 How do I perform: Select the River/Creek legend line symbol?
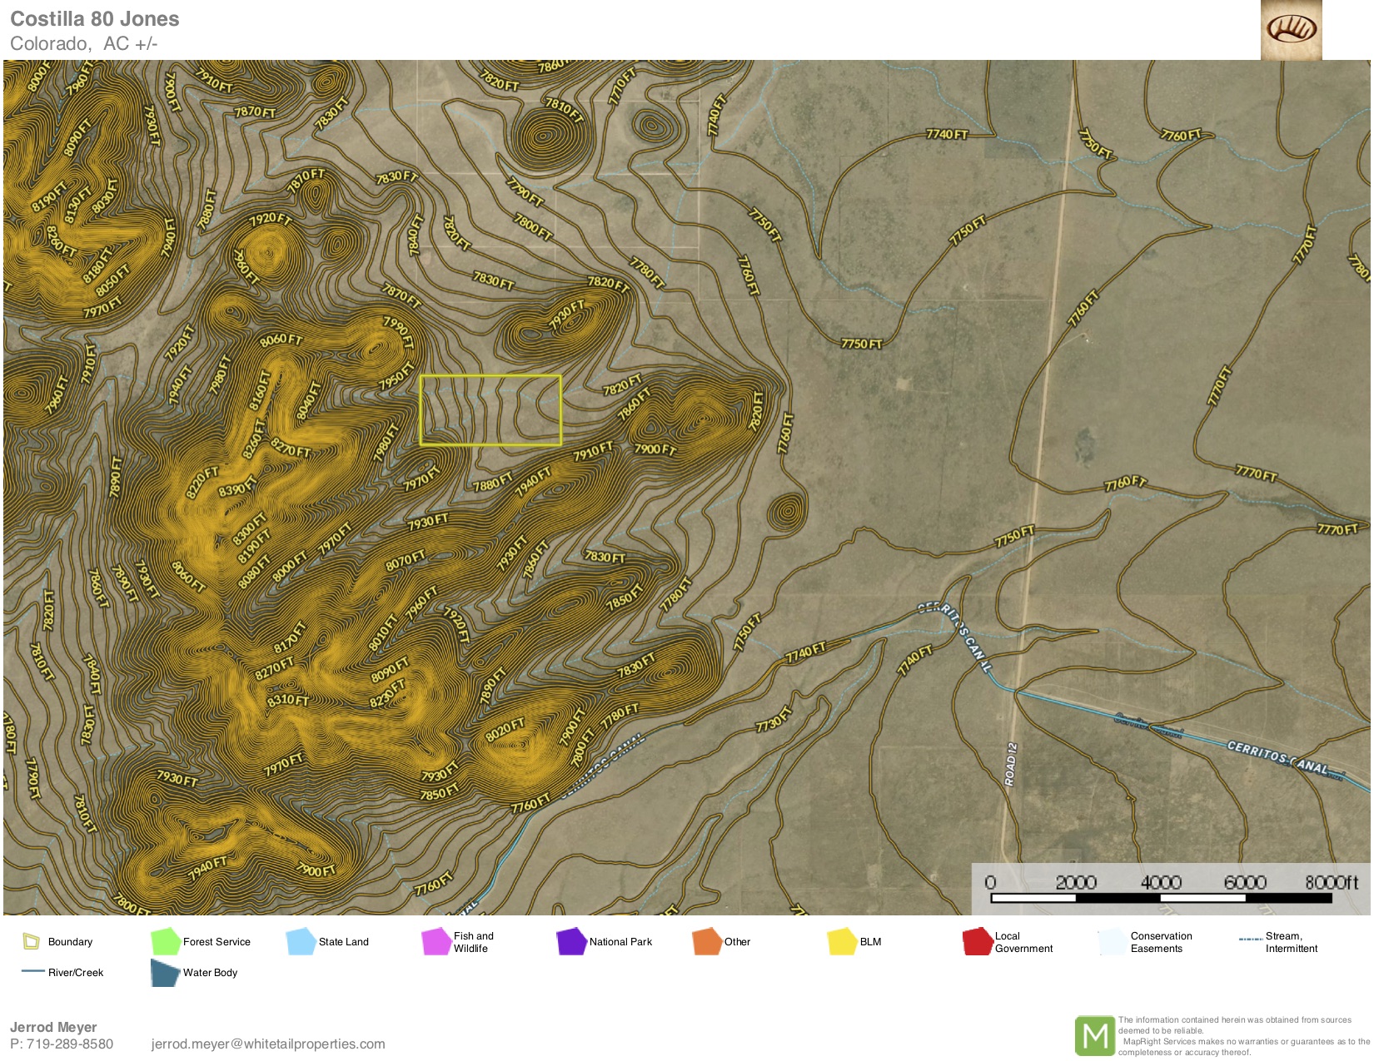[33, 971]
